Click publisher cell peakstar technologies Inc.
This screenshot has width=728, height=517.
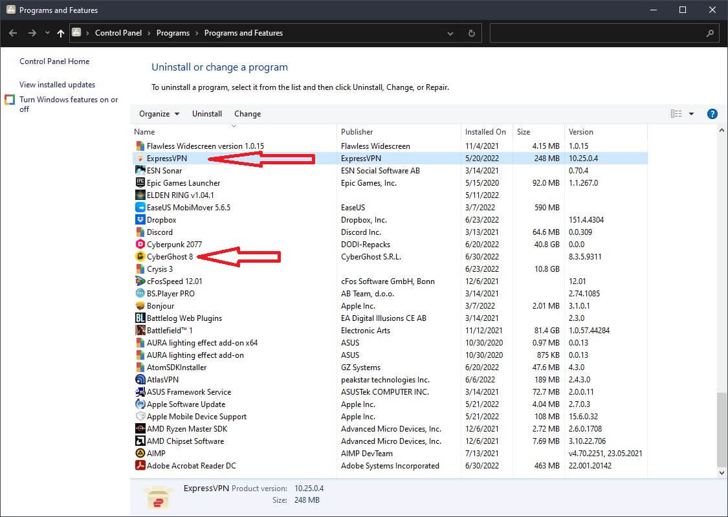click(385, 380)
